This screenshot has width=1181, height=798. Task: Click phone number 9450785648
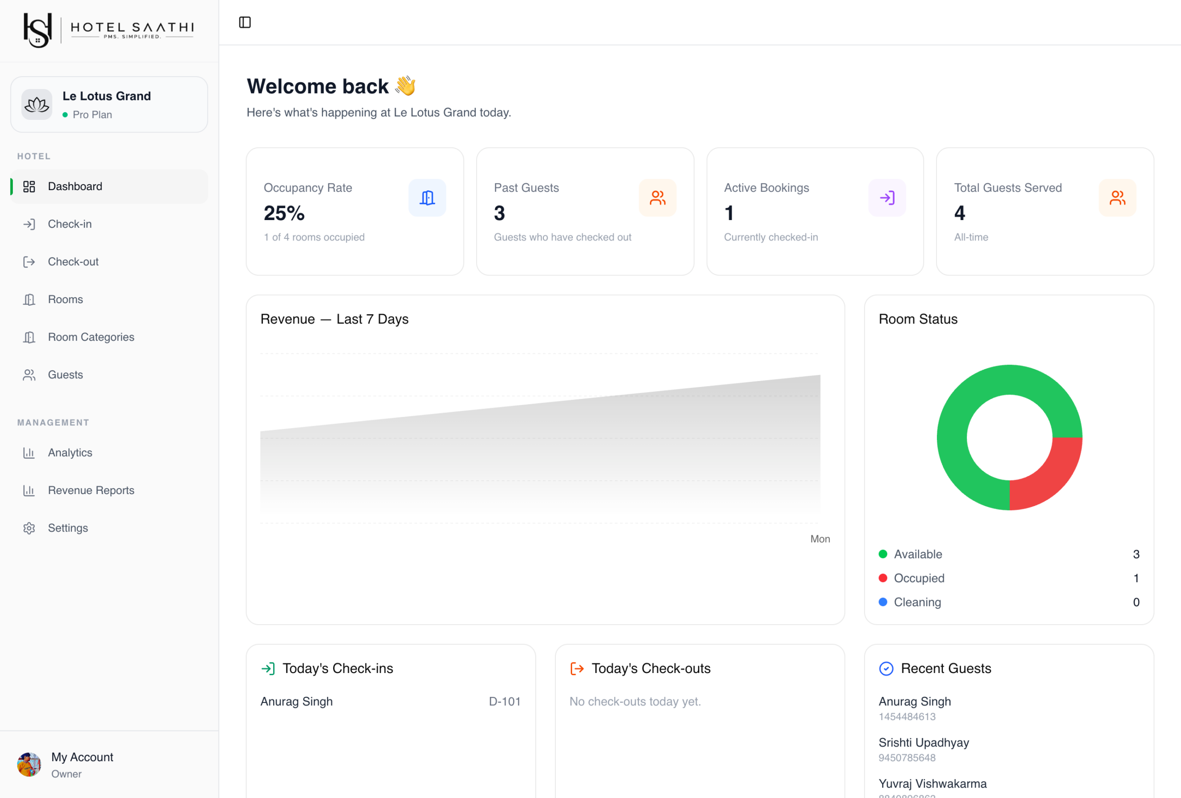907,758
